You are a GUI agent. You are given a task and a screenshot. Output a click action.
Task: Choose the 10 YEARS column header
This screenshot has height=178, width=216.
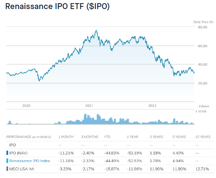[x=203, y=137]
